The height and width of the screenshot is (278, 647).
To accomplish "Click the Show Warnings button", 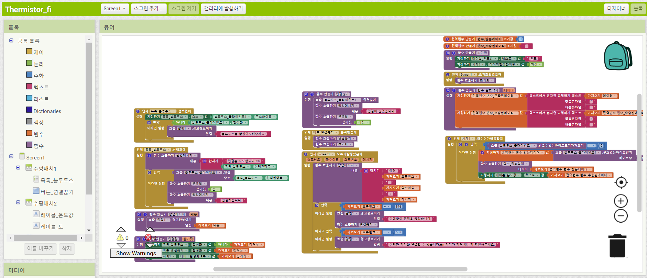I will tap(136, 253).
